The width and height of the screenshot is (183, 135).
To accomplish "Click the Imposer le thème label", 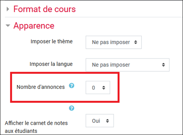I will (52, 42).
